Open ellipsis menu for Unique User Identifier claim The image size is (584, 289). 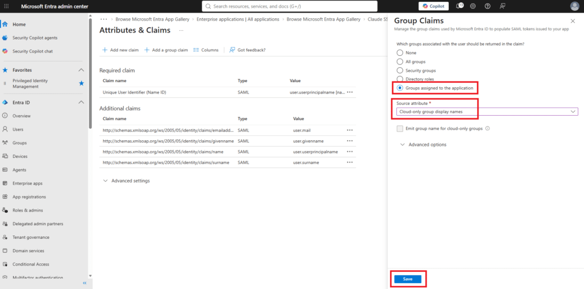coord(350,92)
